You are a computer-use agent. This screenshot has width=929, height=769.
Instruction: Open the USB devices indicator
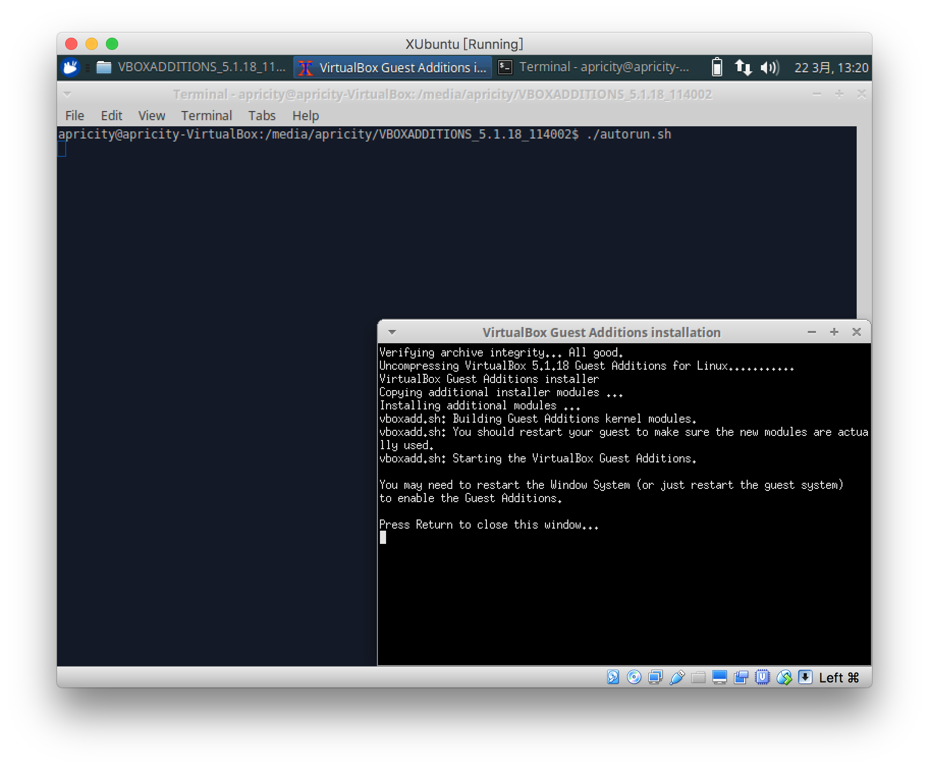click(x=677, y=677)
